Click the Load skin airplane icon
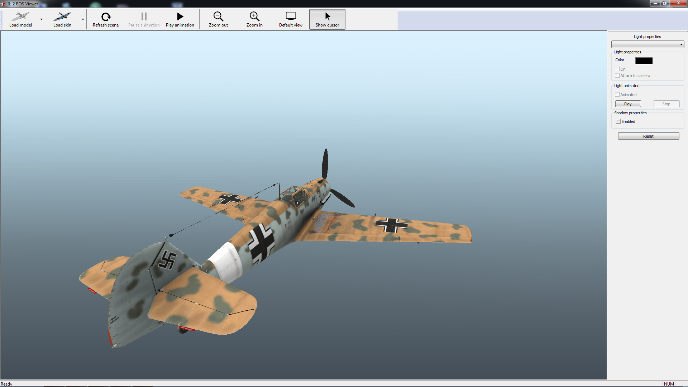The image size is (688, 387). pyautogui.click(x=62, y=16)
